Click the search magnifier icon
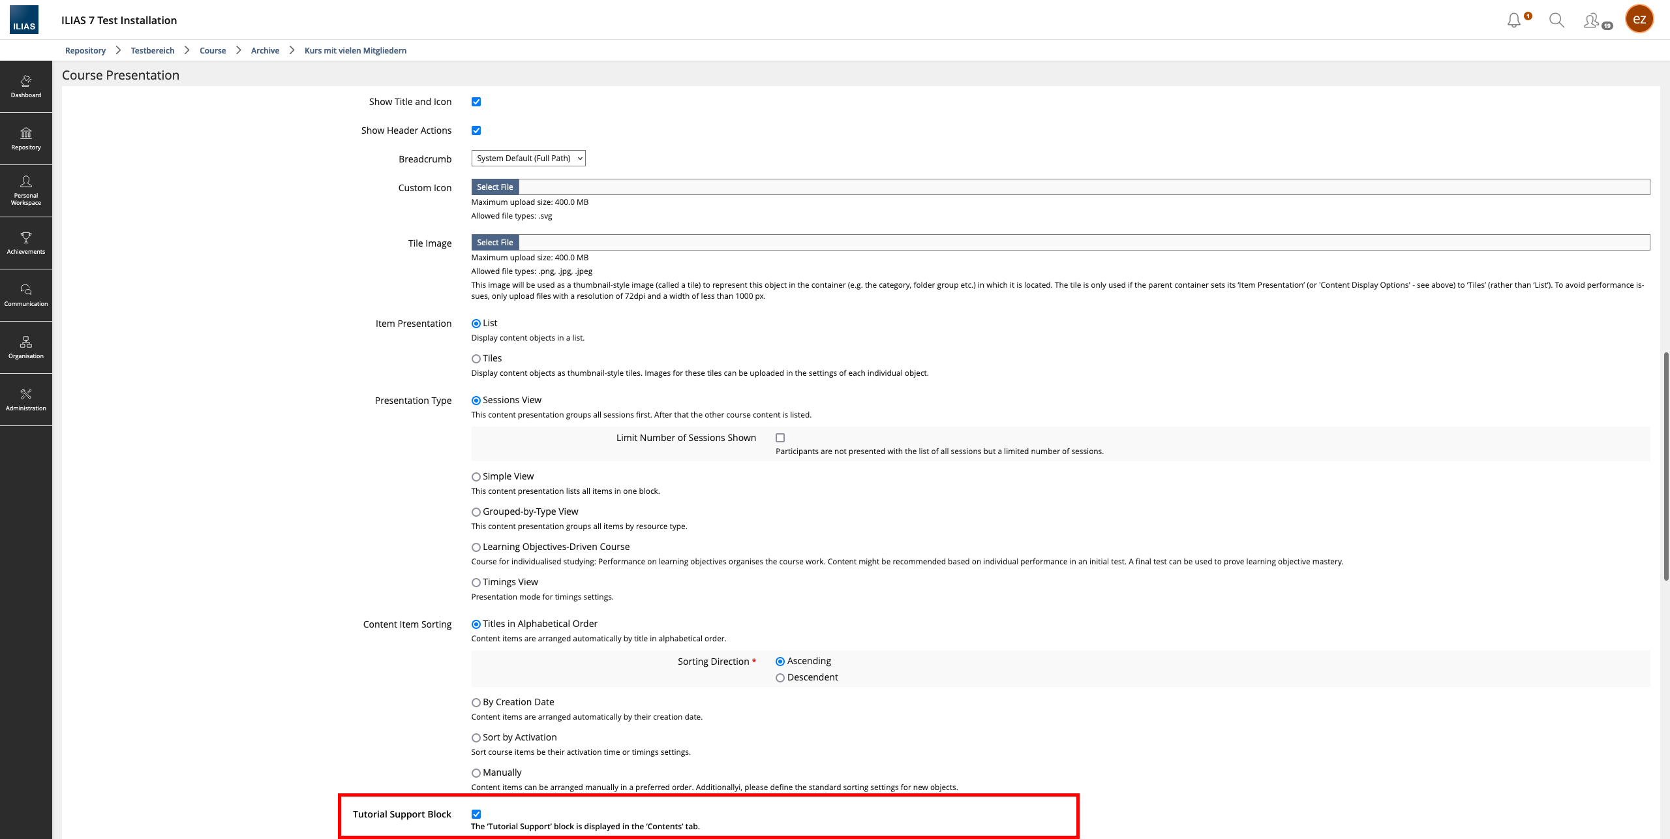This screenshot has height=839, width=1670. [x=1556, y=20]
